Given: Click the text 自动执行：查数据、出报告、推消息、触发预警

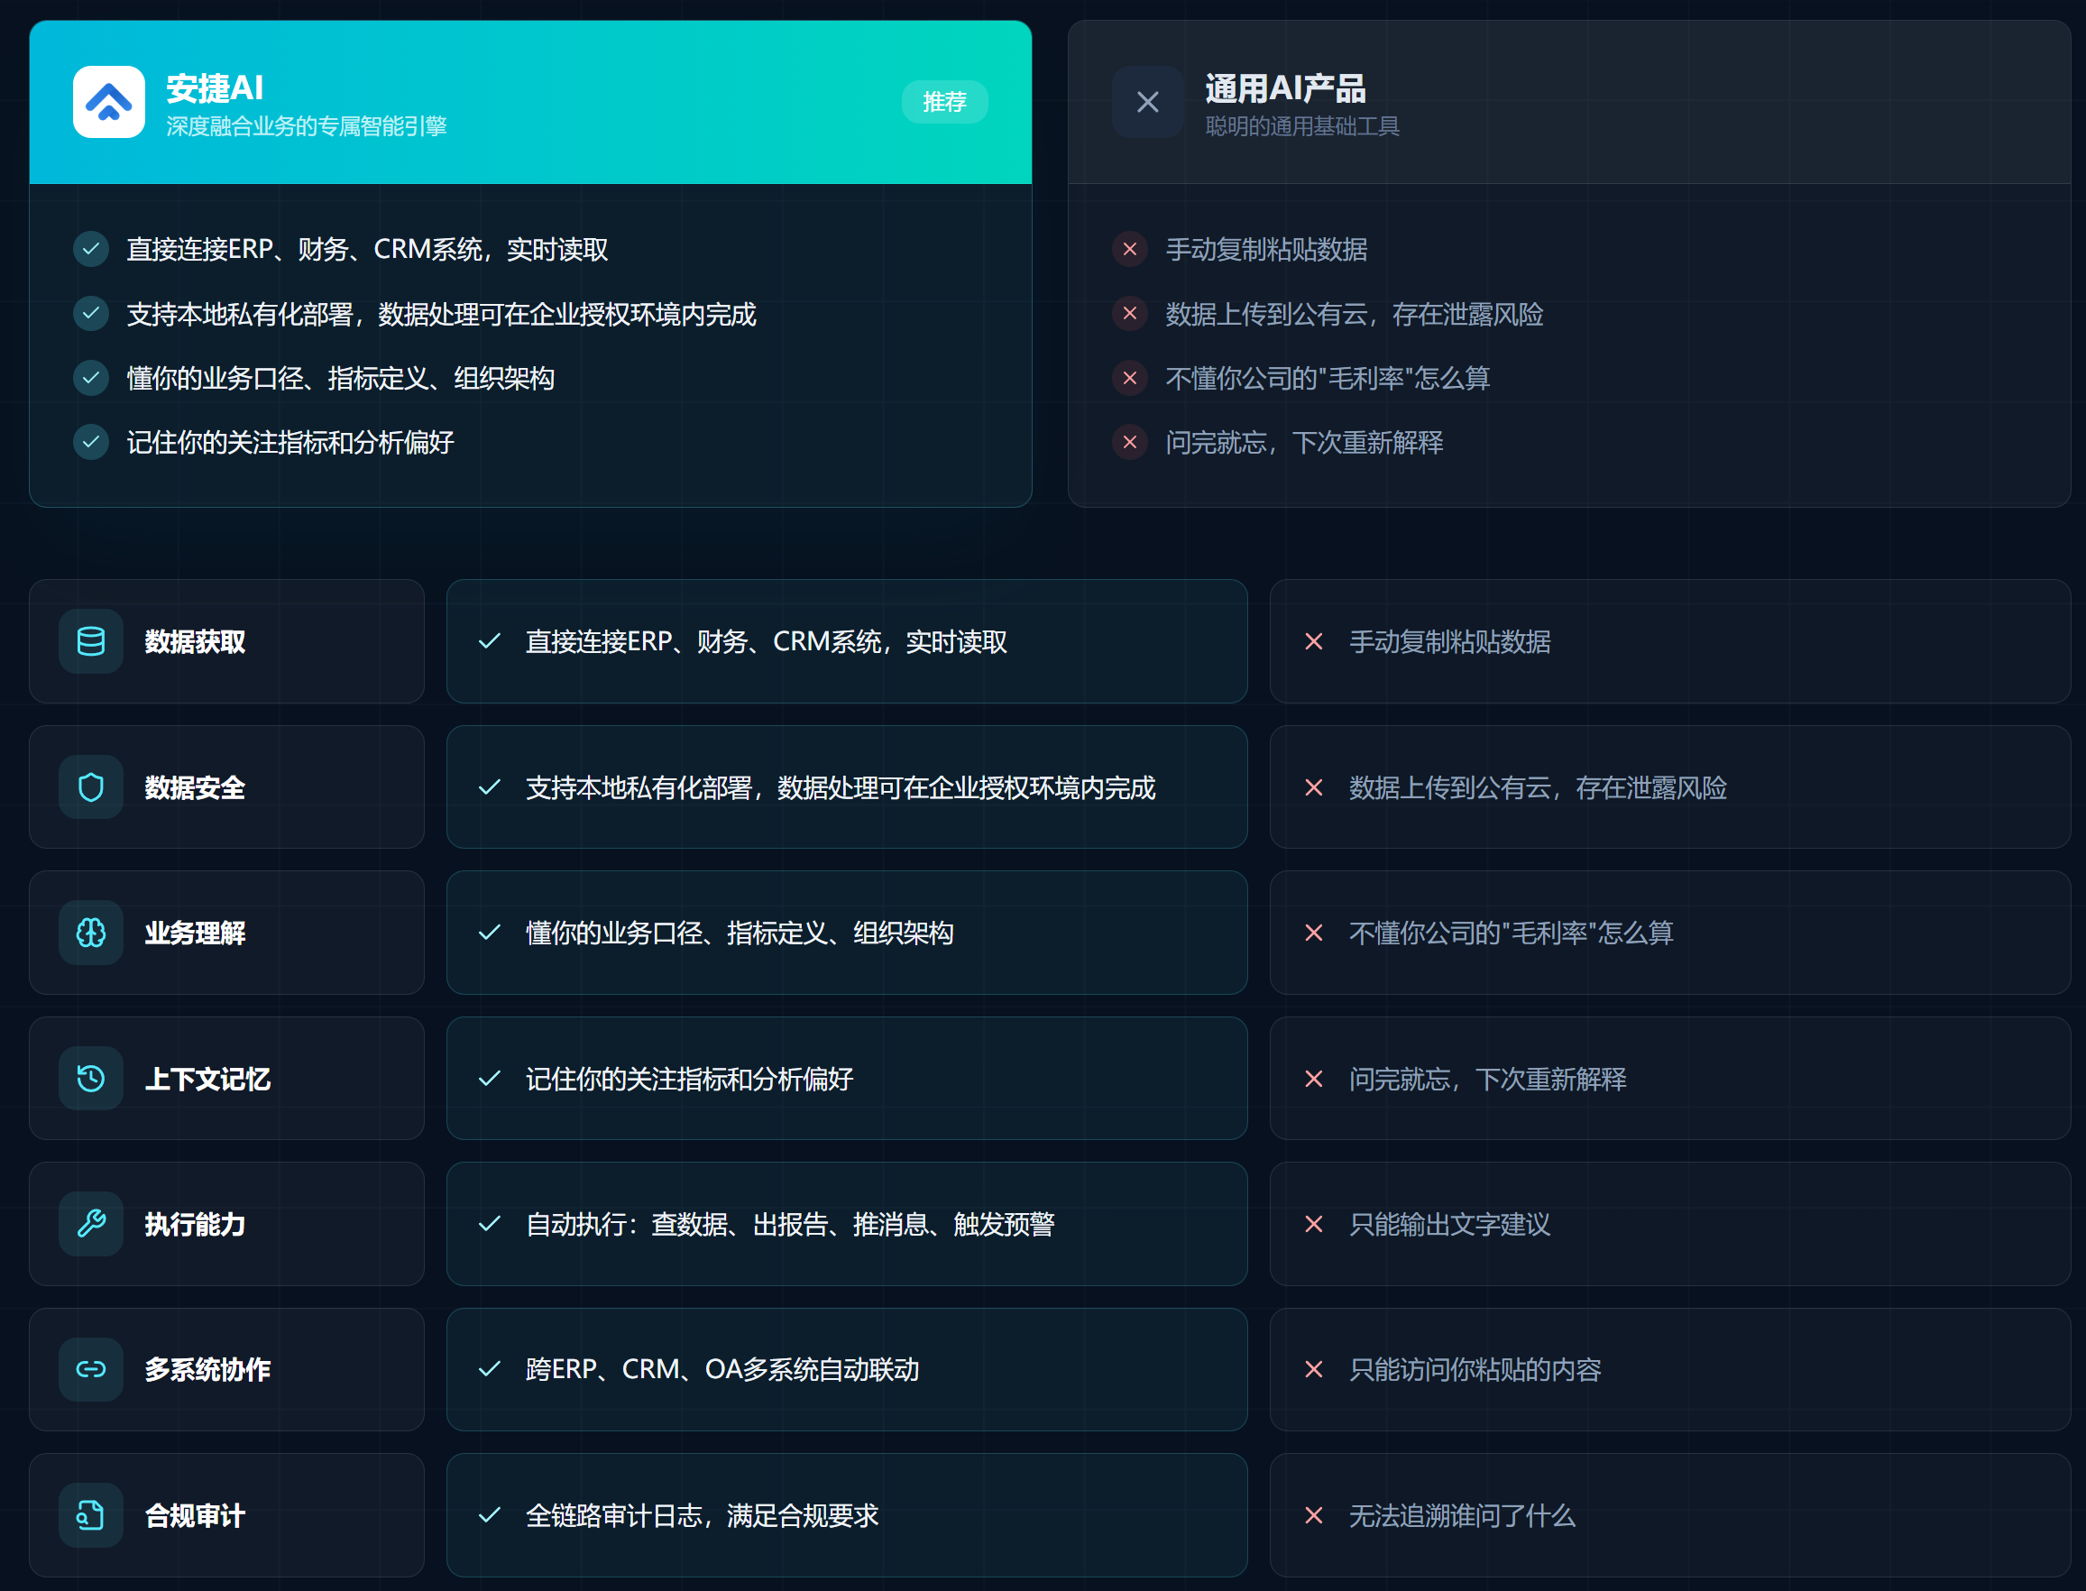Looking at the screenshot, I should click(790, 1225).
